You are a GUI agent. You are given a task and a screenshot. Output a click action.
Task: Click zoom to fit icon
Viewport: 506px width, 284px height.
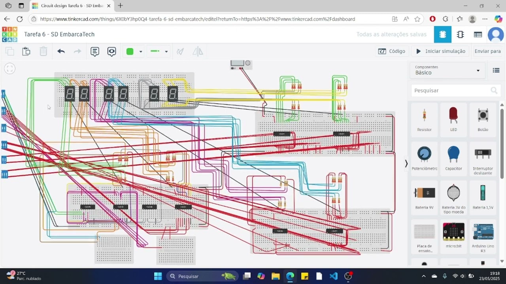click(x=10, y=69)
